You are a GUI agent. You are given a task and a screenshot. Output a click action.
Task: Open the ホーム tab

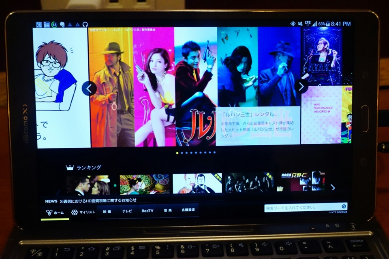click(x=55, y=213)
